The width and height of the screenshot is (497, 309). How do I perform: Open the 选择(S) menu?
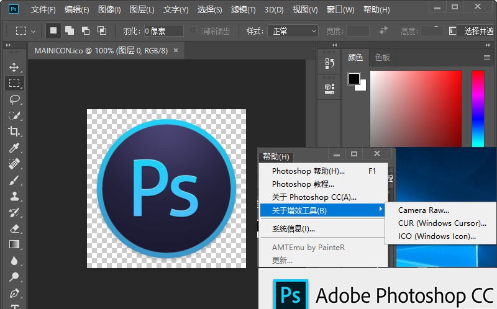point(209,10)
